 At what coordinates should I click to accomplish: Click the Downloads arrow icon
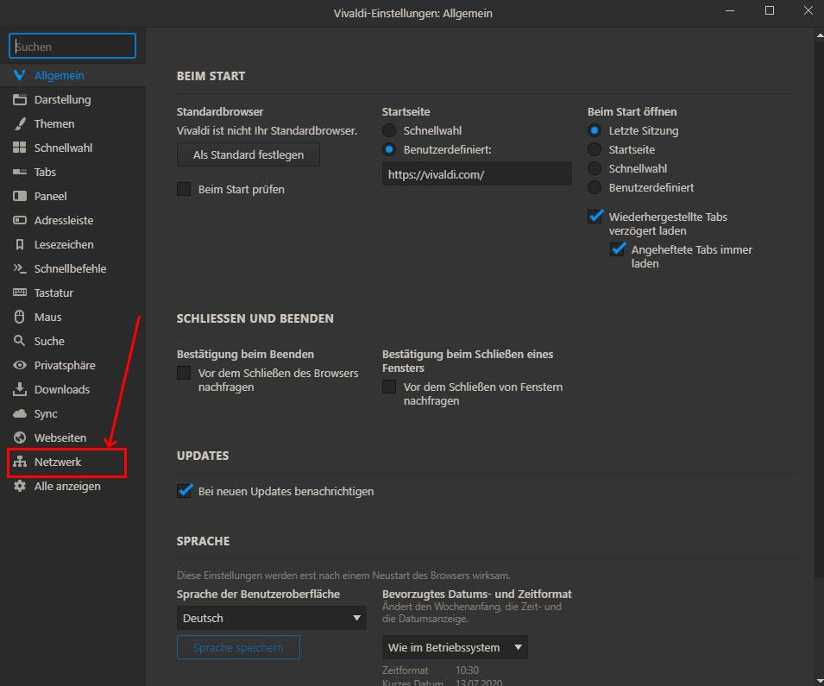click(20, 389)
